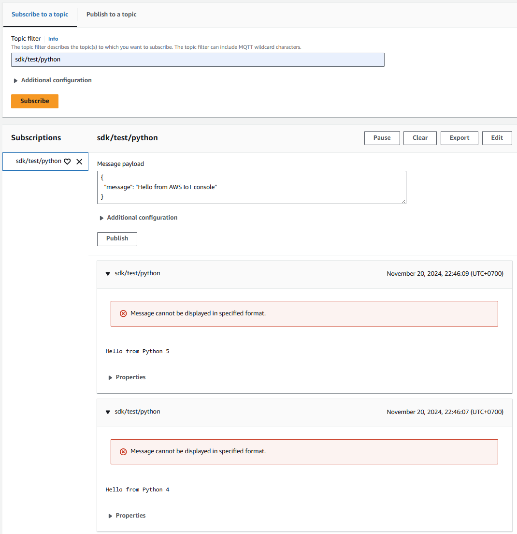Image resolution: width=517 pixels, height=534 pixels.
Task: Switch to Publish to a topic tab
Action: tap(111, 15)
